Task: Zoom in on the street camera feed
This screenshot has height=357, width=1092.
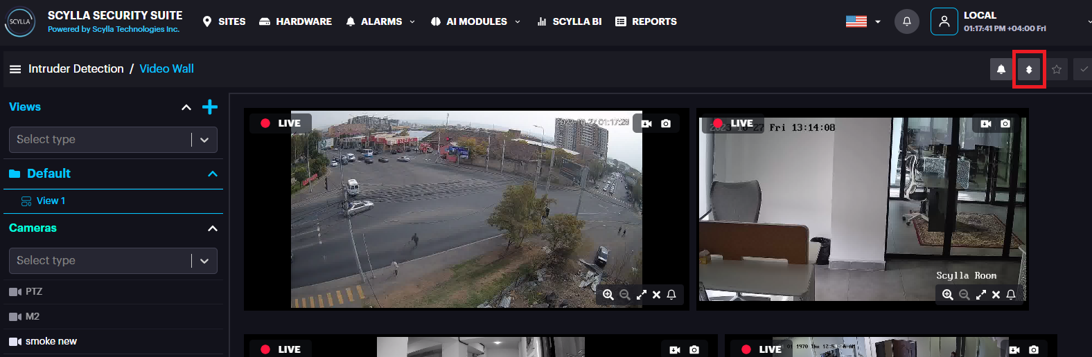Action: tap(608, 295)
